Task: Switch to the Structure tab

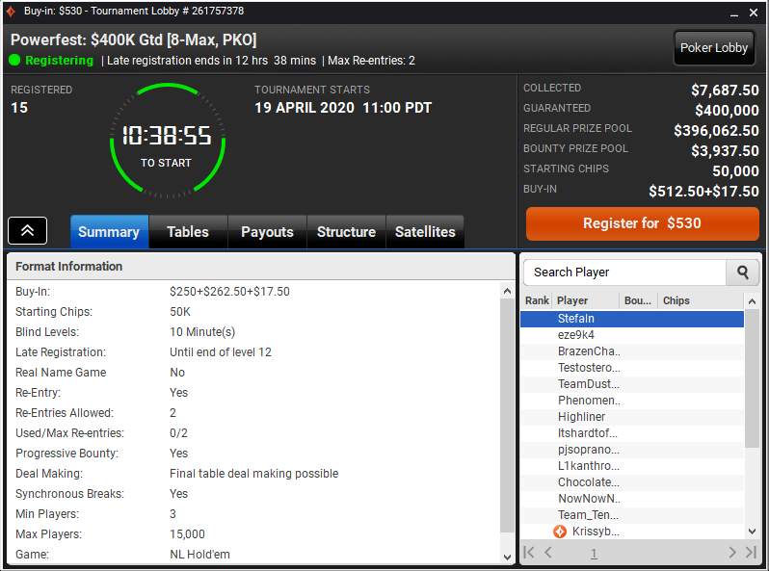Action: [346, 231]
